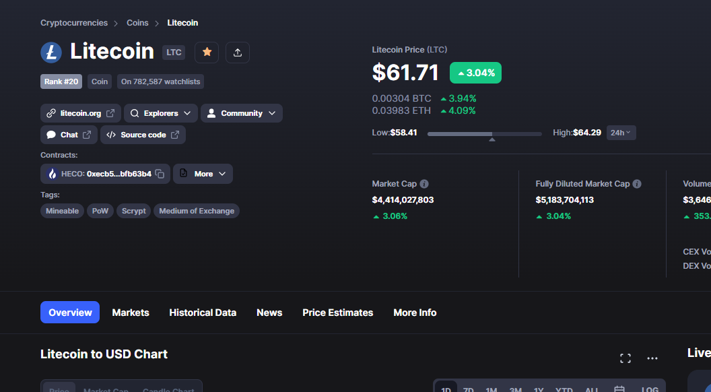Click the low-high price range slider
This screenshot has width=711, height=392.
pyautogui.click(x=485, y=134)
